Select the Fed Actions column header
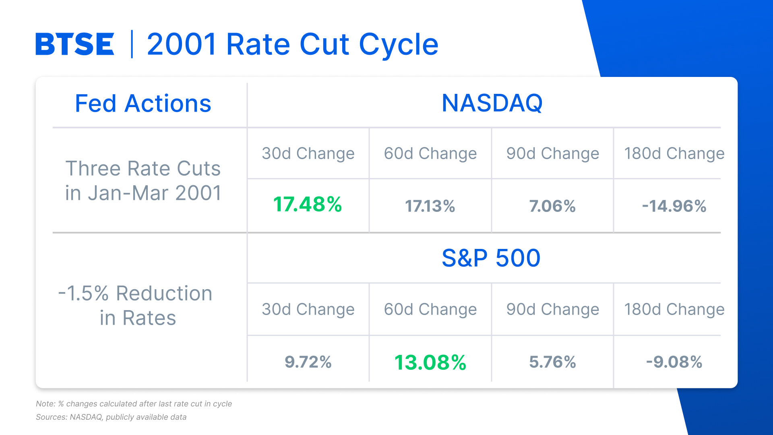Image resolution: width=773 pixels, height=435 pixels. click(143, 104)
